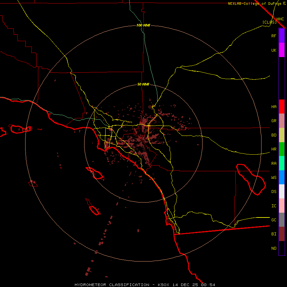Click the 'BI' legend label
The image size is (287, 287).
coord(274,234)
